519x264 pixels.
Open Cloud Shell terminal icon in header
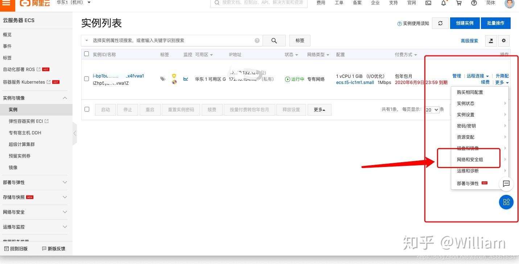[x=428, y=3]
